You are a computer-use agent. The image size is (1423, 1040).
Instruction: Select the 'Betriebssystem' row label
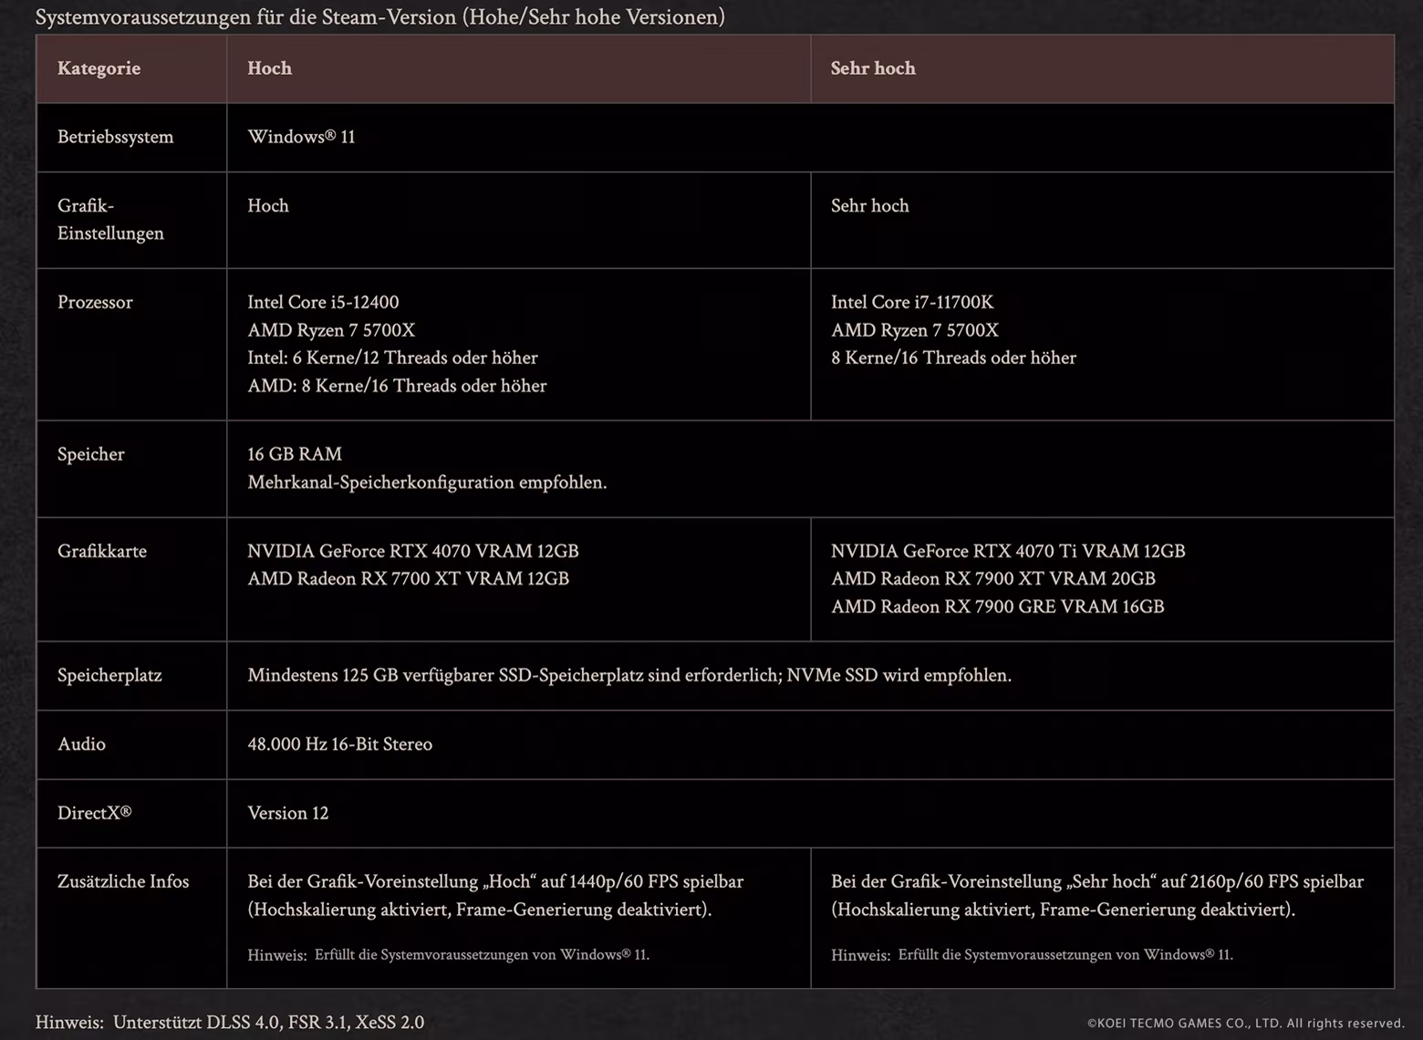click(115, 137)
